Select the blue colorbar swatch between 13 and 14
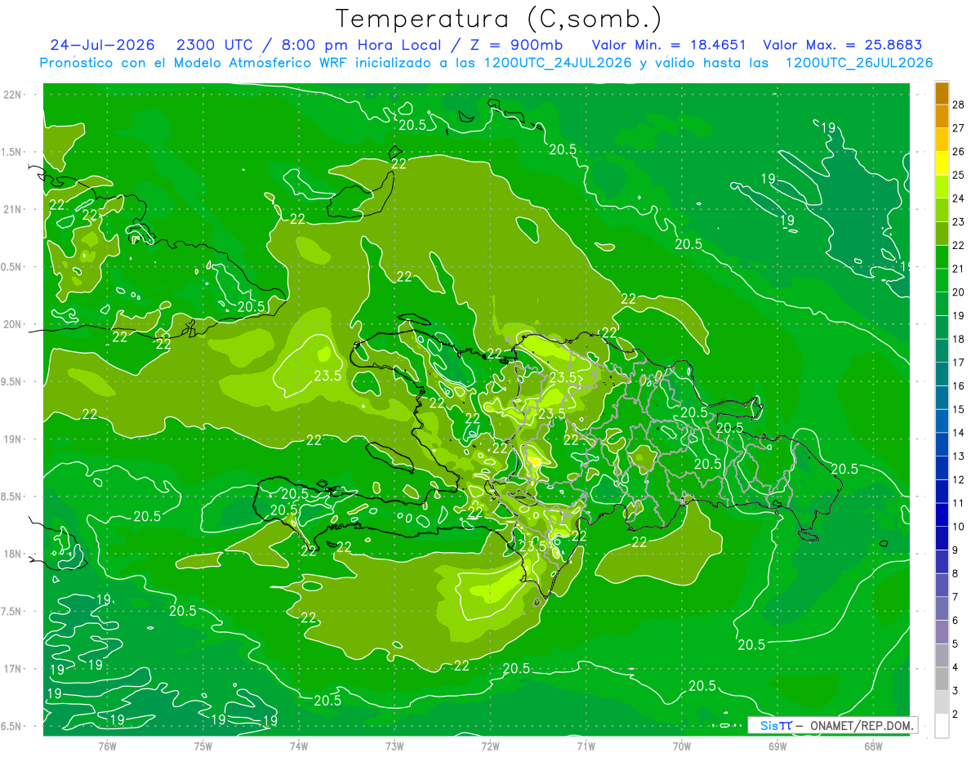The height and width of the screenshot is (757, 980). (x=942, y=444)
